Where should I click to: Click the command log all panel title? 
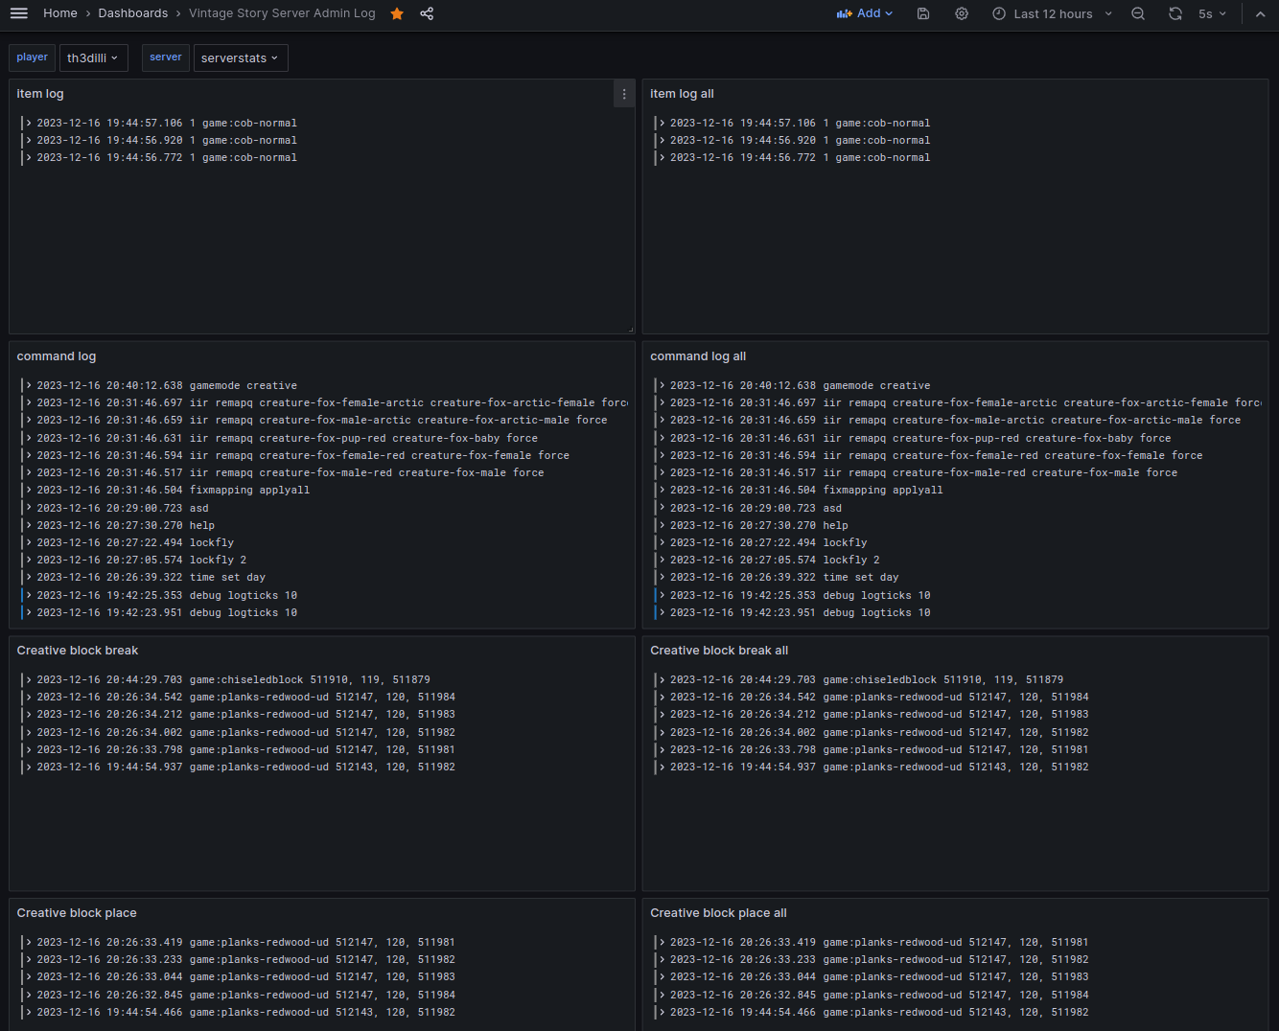tap(698, 356)
